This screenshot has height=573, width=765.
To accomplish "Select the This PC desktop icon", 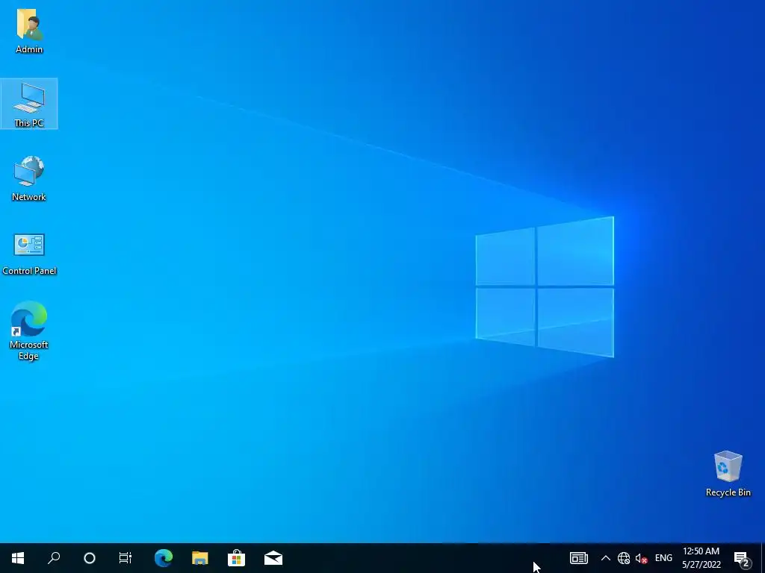I will click(29, 104).
